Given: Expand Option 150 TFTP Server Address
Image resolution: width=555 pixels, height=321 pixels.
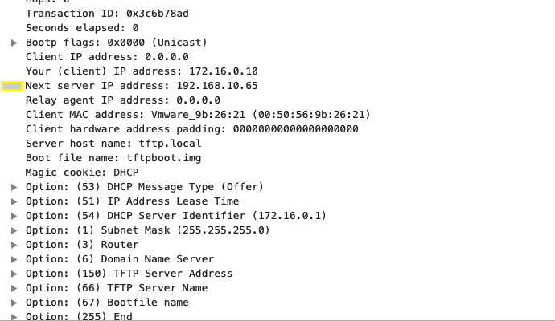Looking at the screenshot, I should [x=14, y=274].
